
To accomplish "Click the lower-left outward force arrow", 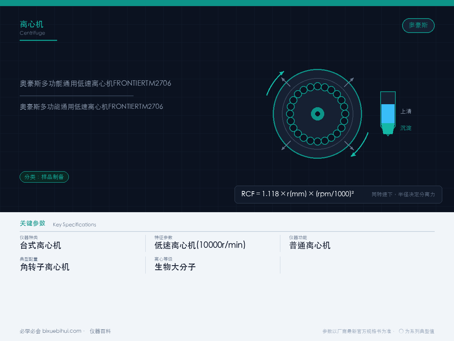I will pos(286,145).
